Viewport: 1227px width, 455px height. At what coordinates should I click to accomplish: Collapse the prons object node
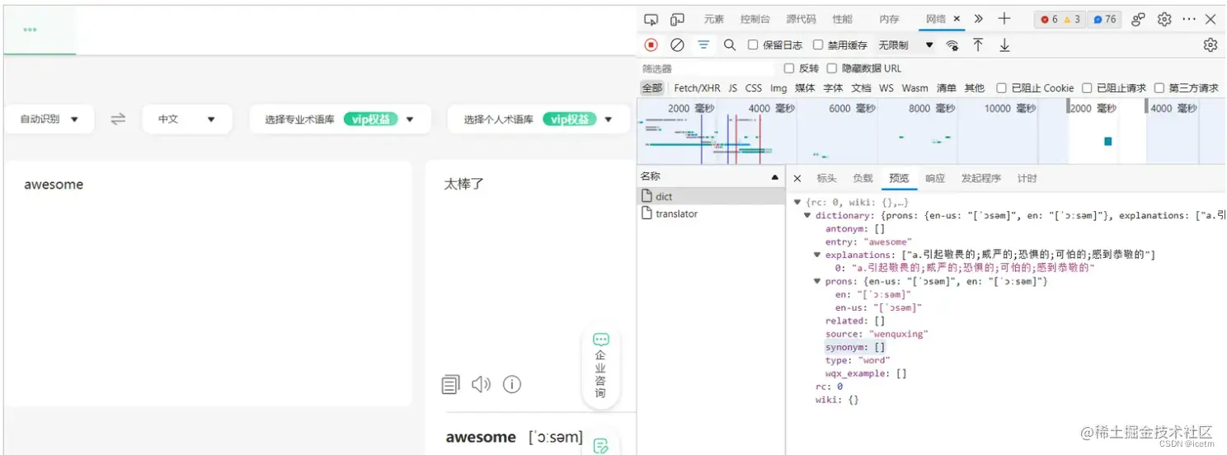tap(817, 281)
